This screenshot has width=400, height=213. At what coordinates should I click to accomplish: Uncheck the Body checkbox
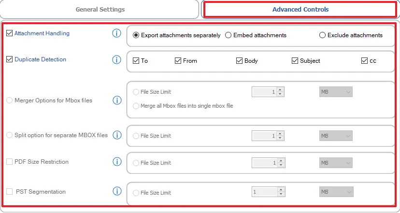(239, 61)
